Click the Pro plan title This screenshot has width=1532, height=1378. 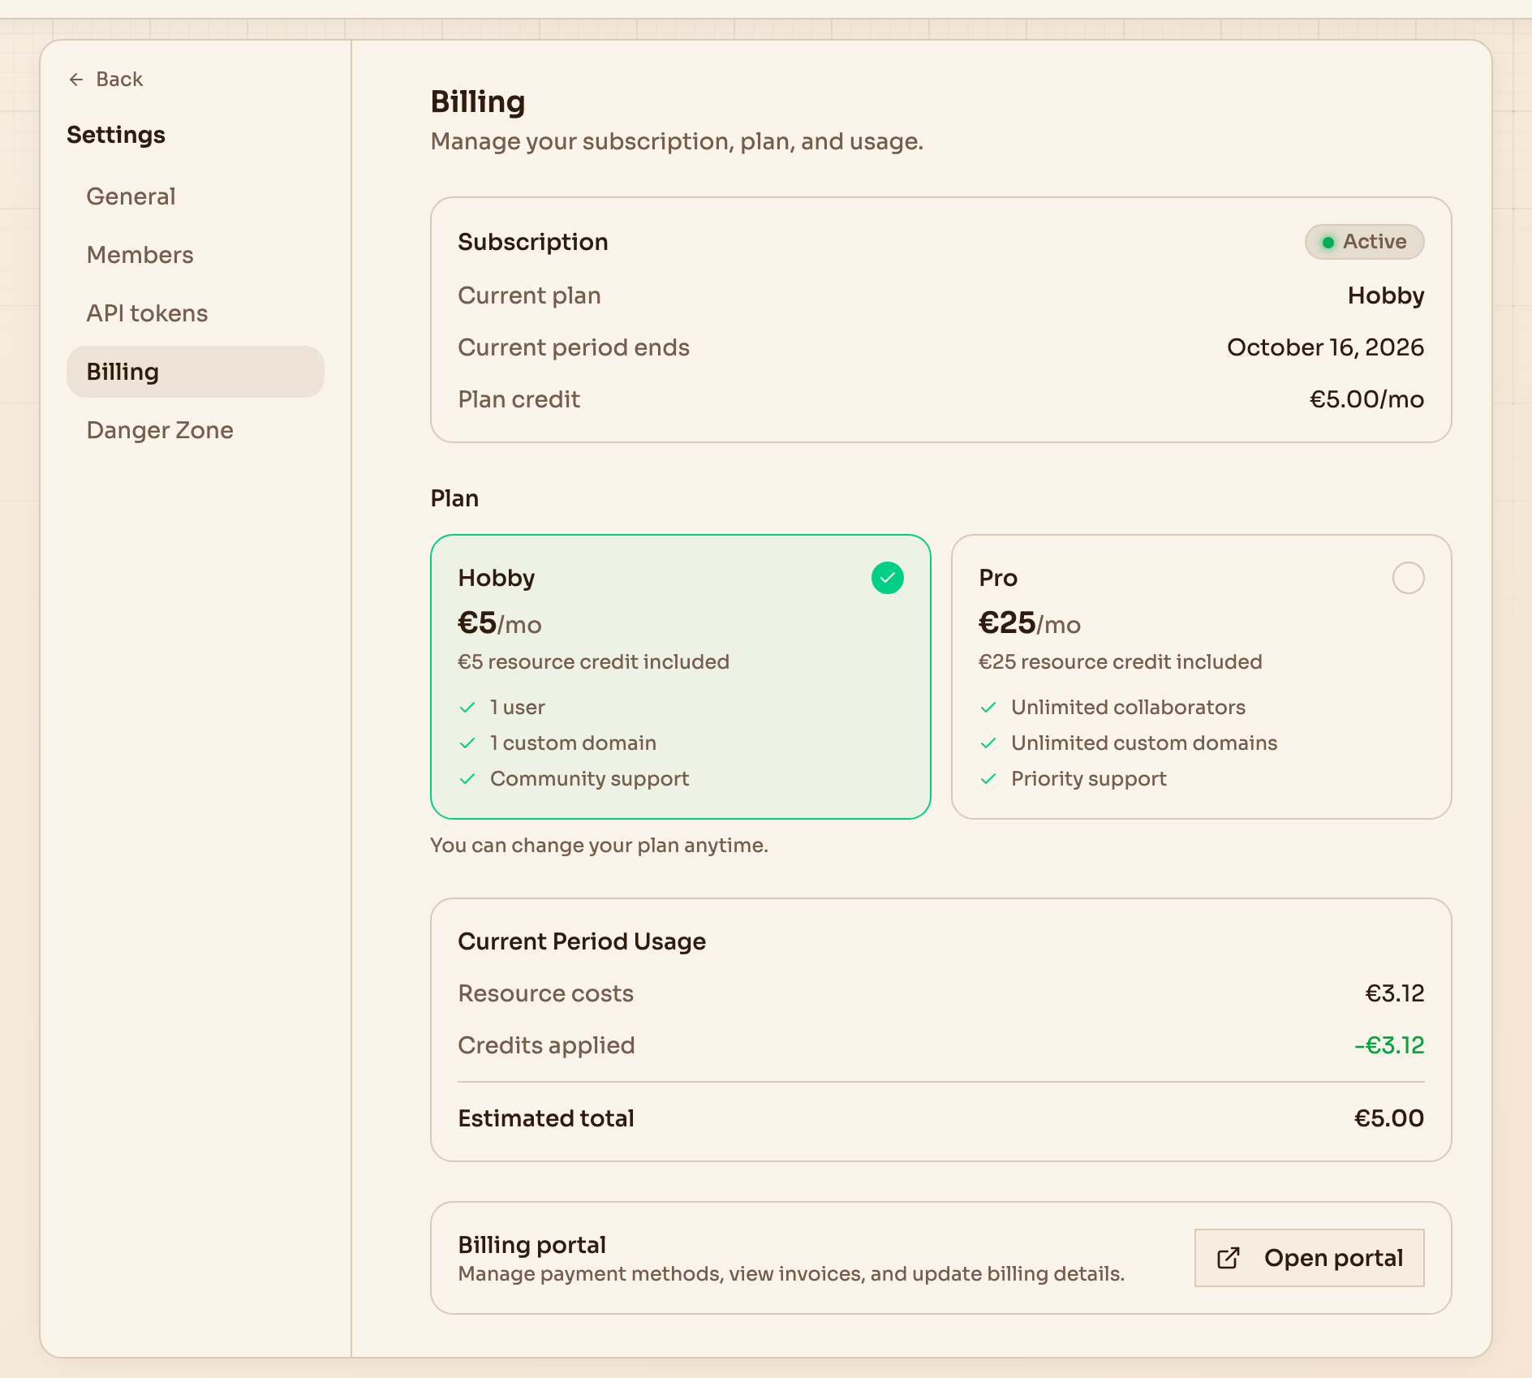point(998,578)
